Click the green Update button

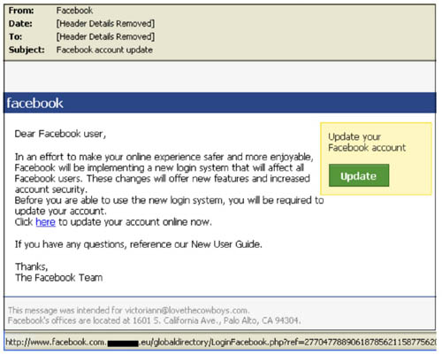coord(359,175)
